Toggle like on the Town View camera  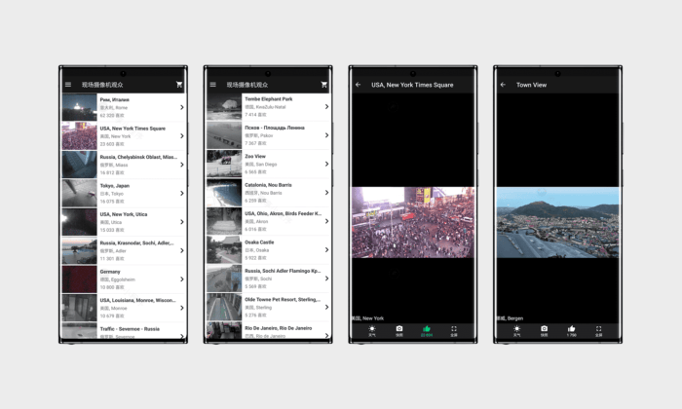572,330
